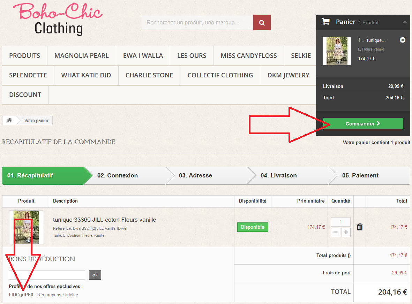Open the Discount category
412x304 pixels.
(x=25, y=95)
